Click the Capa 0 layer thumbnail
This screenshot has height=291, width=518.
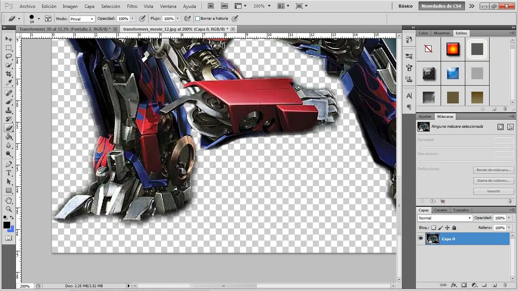click(432, 239)
